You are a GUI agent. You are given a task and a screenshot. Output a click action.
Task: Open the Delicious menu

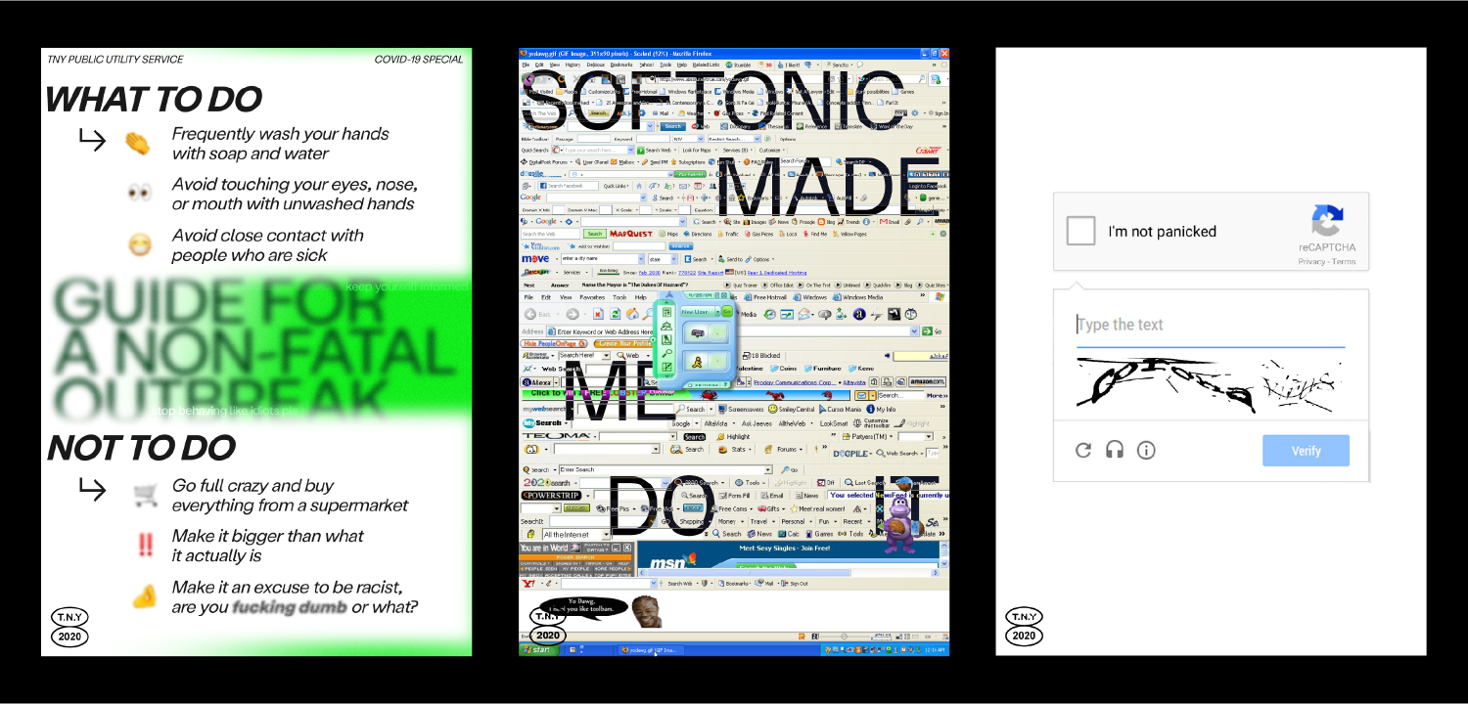tap(595, 65)
